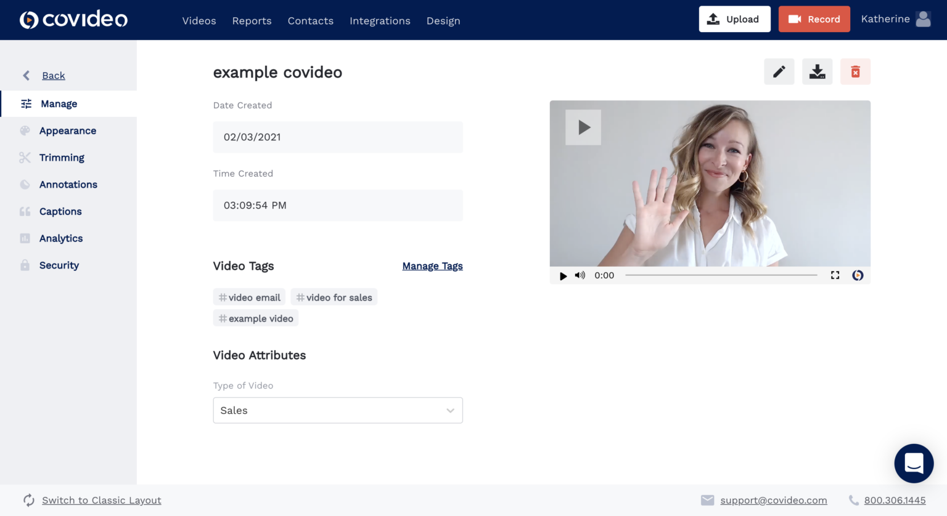Screen dimensions: 947x516
Task: Toggle play on the video overlay button
Action: click(x=583, y=127)
